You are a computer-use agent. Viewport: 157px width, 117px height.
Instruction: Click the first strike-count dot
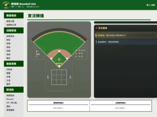(x=79, y=53)
